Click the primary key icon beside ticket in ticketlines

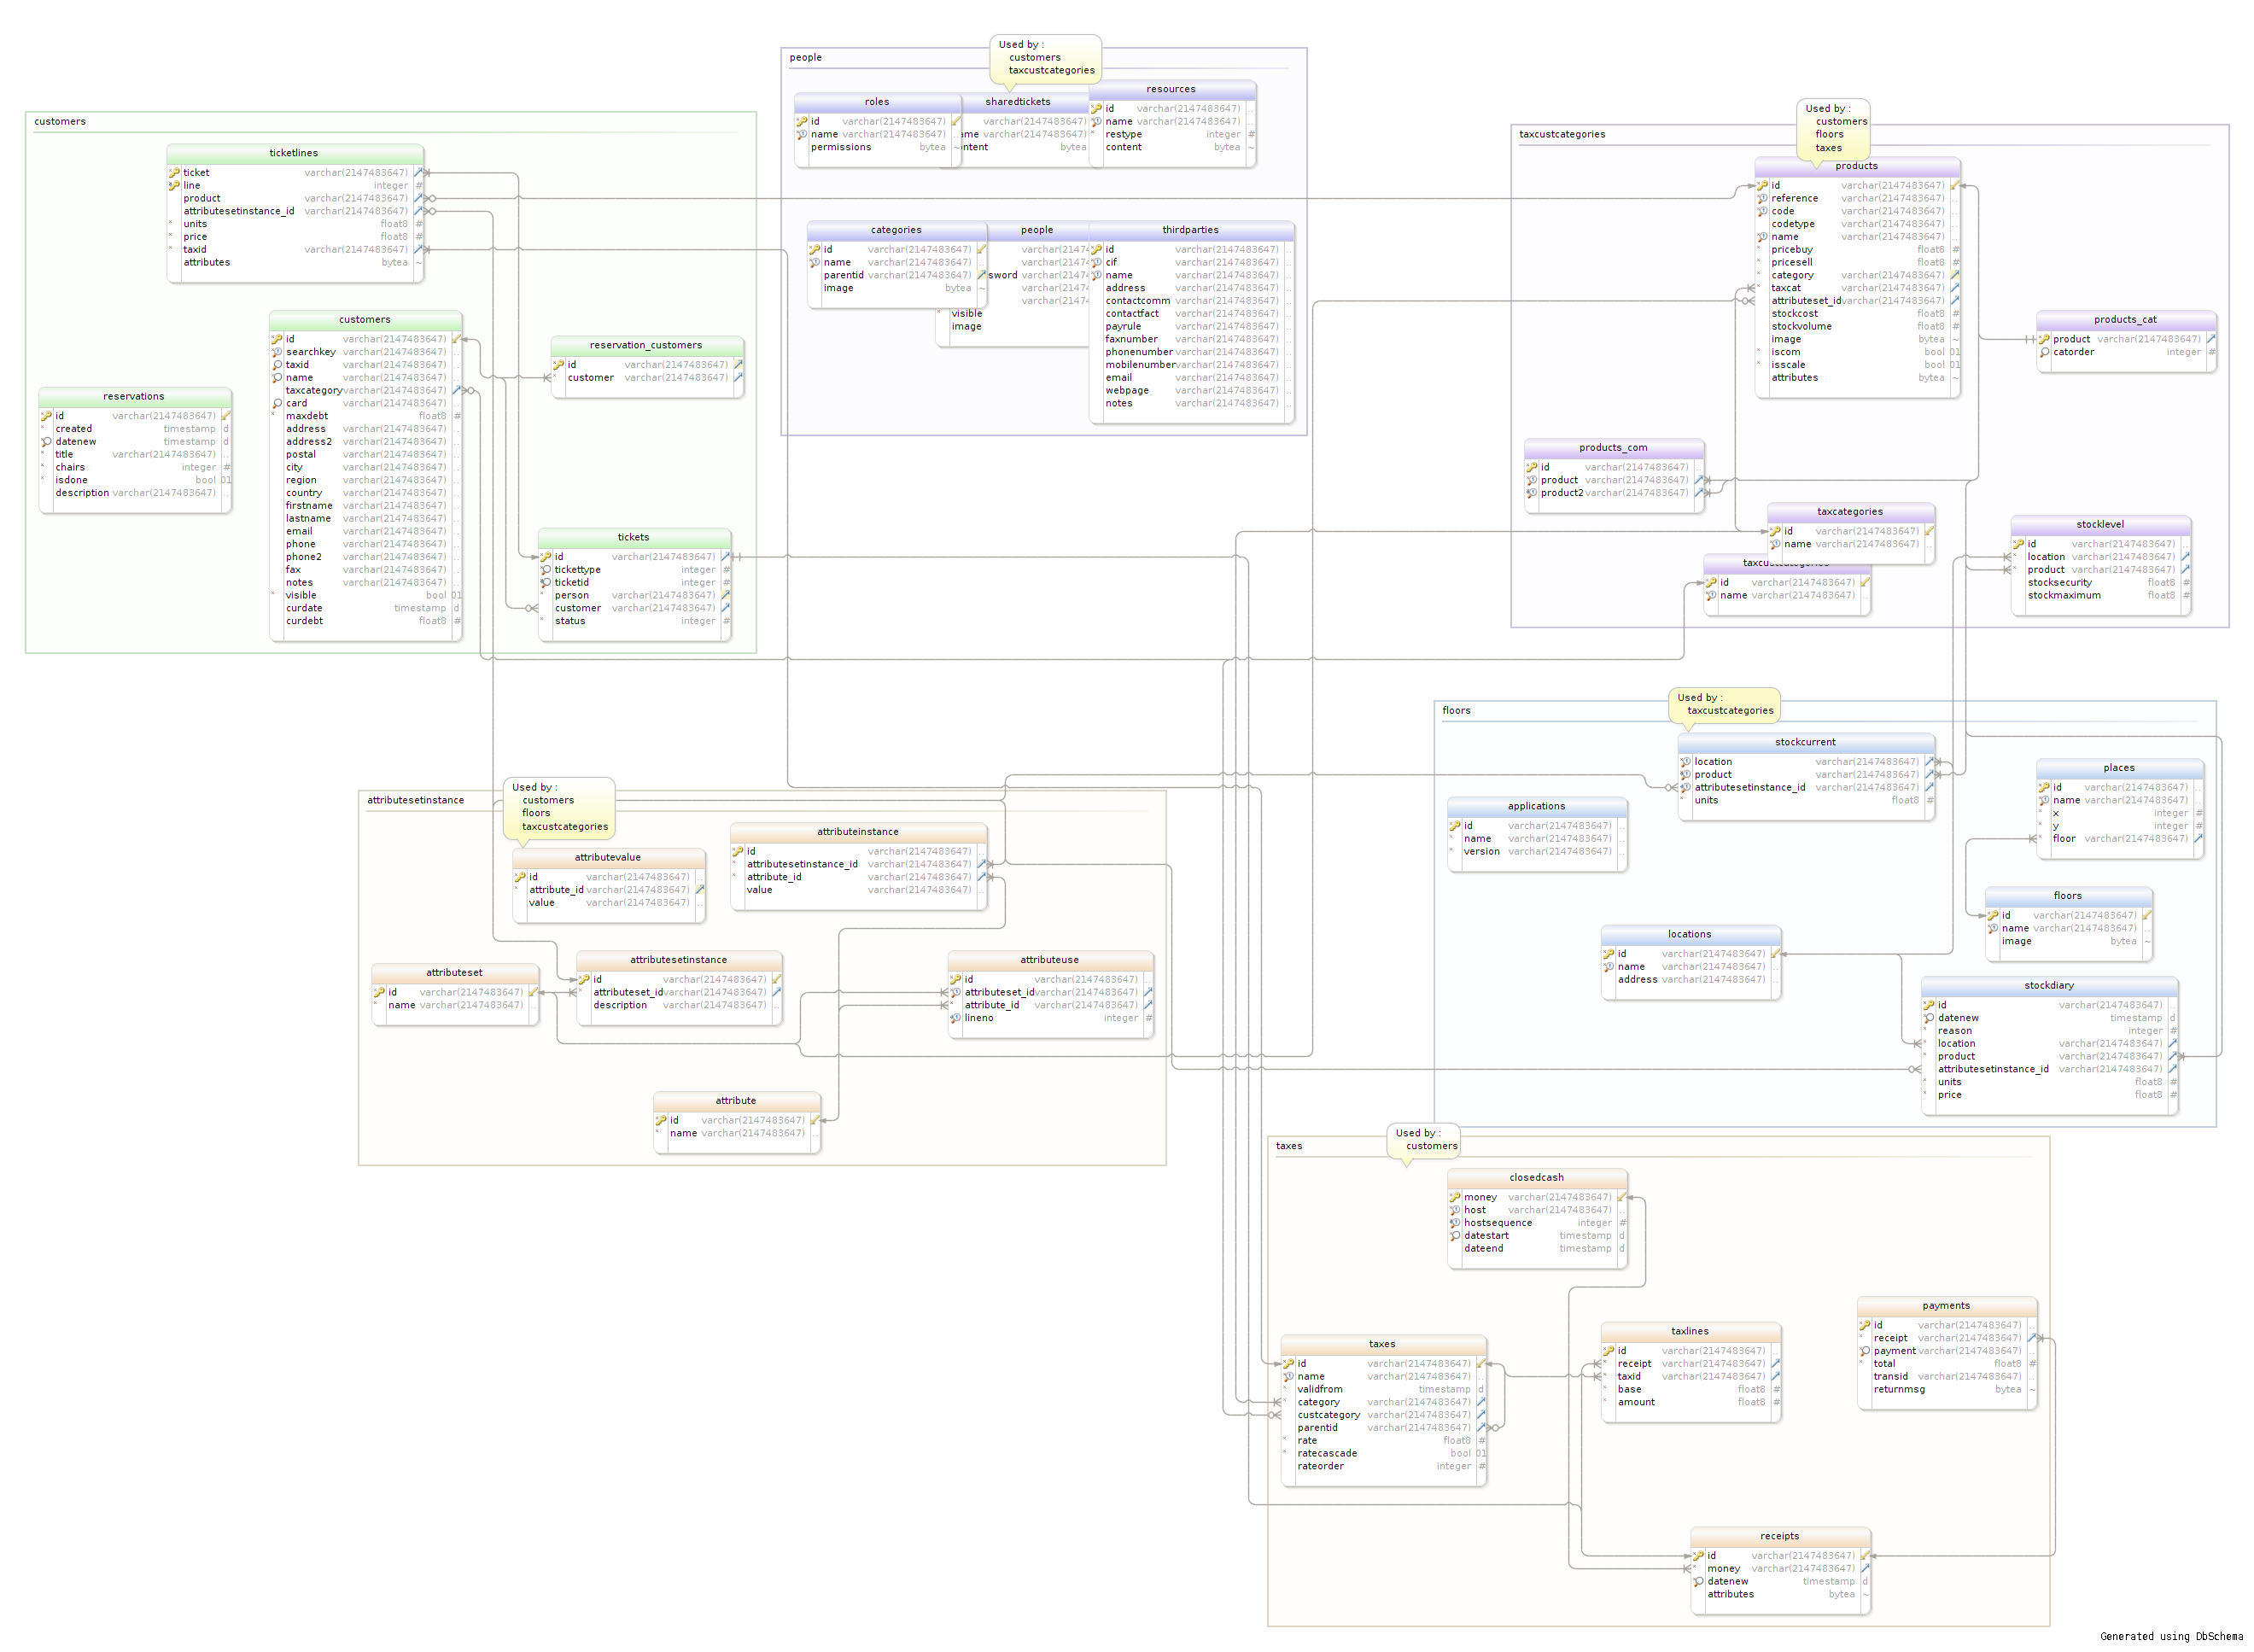pyautogui.click(x=174, y=173)
